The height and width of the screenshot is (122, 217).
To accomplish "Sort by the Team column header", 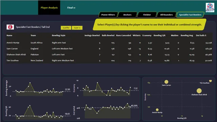I will (33, 35).
